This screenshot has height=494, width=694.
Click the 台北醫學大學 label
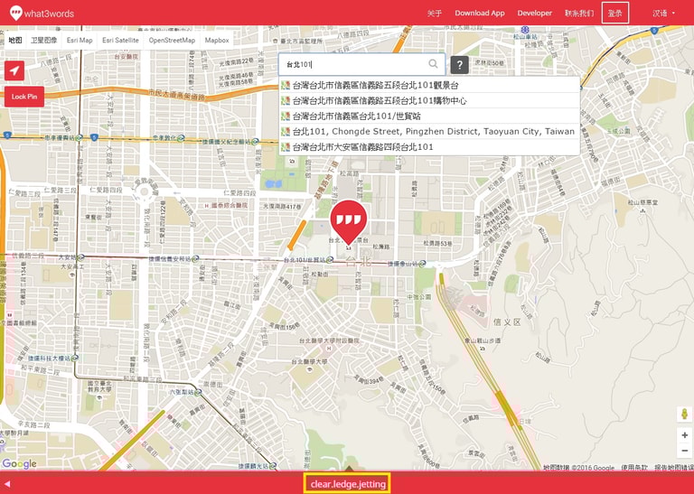coord(309,362)
